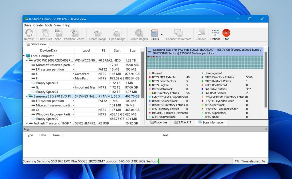Click the Remove icon
Image resolution: width=292 pixels, height=179 pixels.
click(200, 33)
